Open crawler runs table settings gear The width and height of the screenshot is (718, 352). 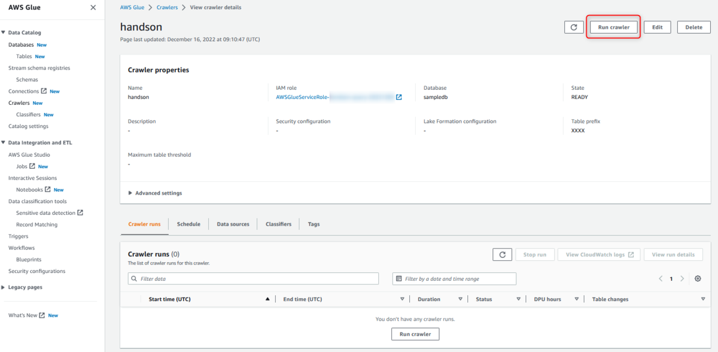[x=698, y=279]
